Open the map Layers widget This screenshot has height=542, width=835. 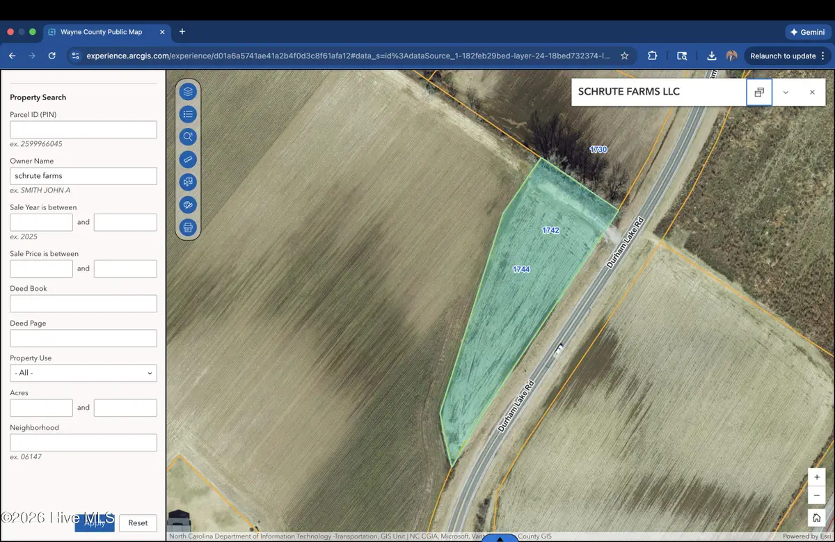(x=188, y=92)
